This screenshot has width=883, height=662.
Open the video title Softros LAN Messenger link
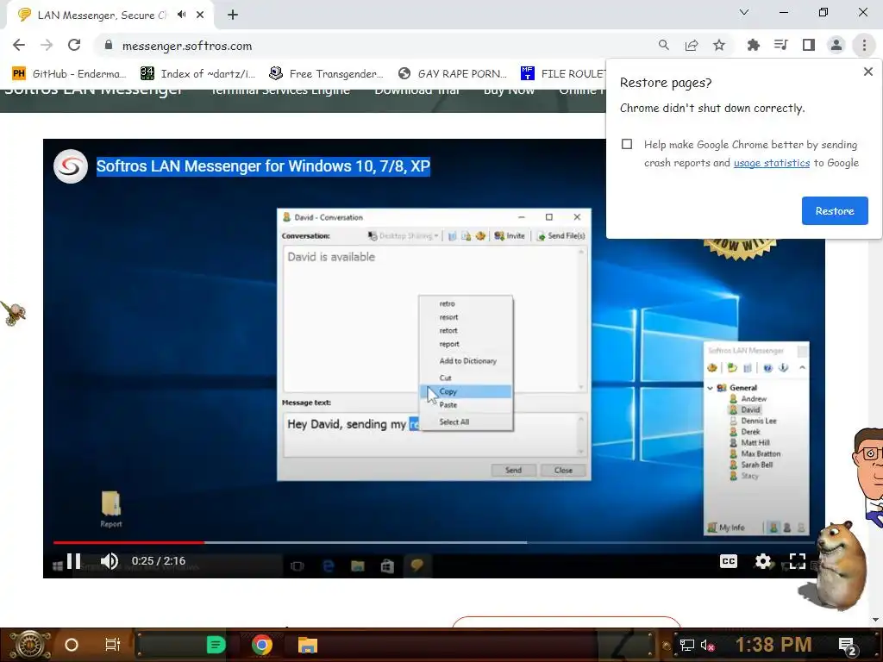[263, 166]
